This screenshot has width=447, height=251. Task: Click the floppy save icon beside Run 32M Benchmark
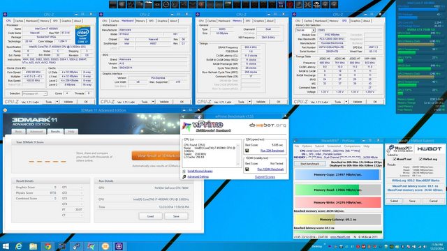[247, 151]
